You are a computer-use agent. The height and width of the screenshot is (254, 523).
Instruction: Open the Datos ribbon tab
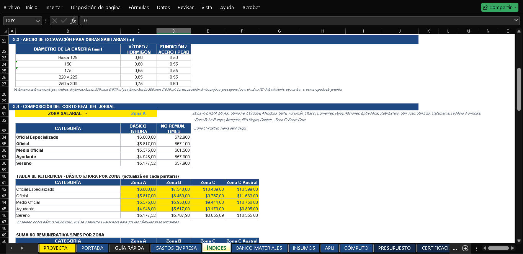coord(163,7)
